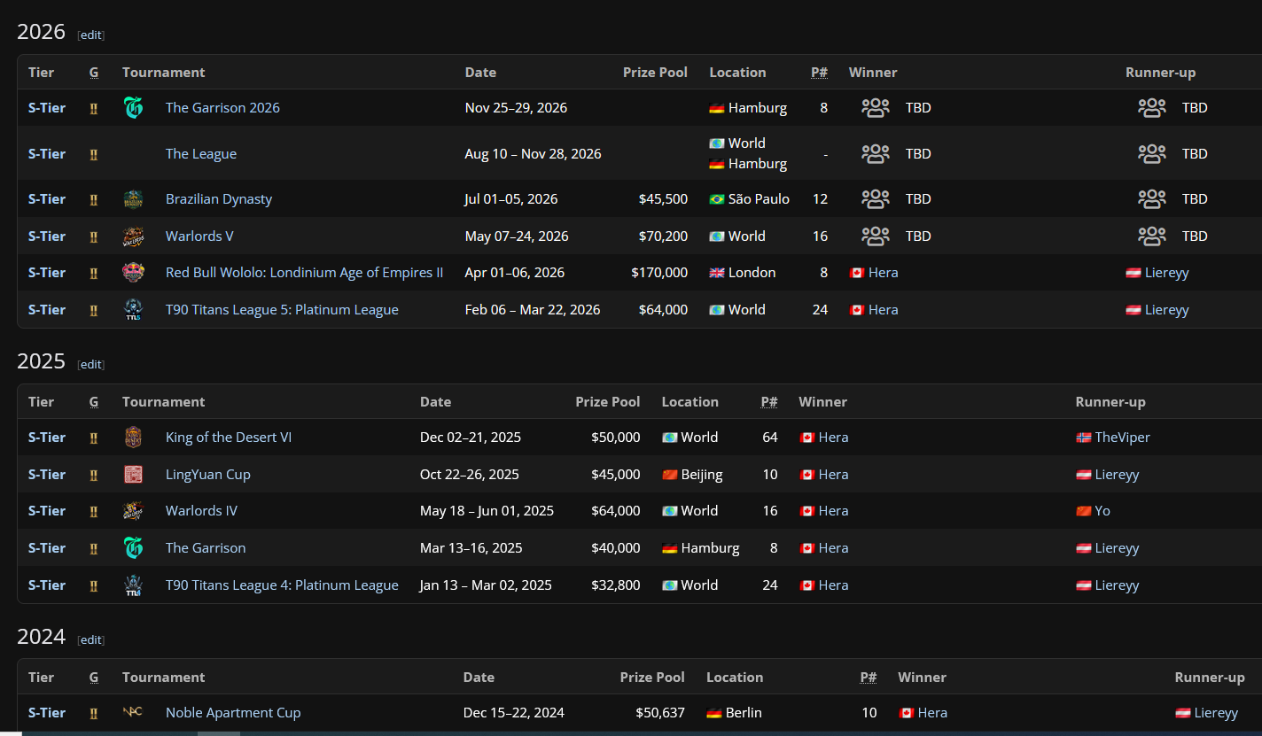Open the player page for Yo
Viewport: 1262px width, 736px height.
point(1102,511)
